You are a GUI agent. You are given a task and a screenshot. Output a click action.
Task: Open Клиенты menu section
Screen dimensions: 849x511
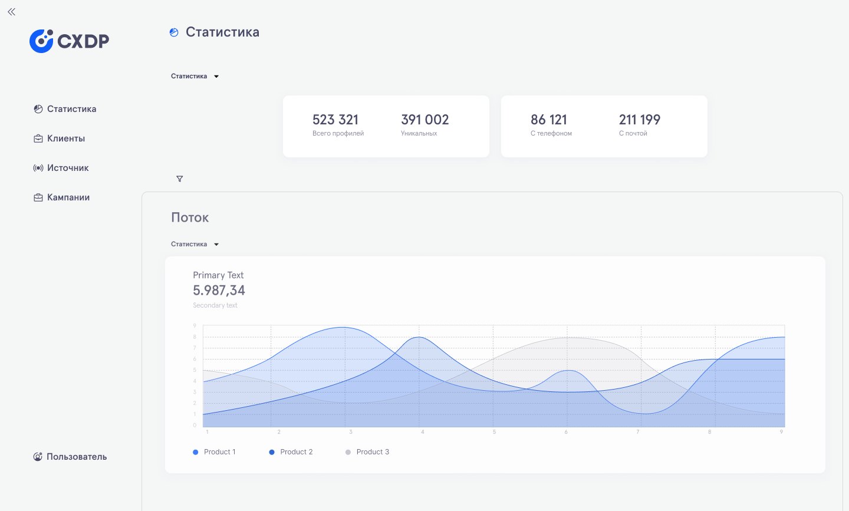click(x=66, y=139)
